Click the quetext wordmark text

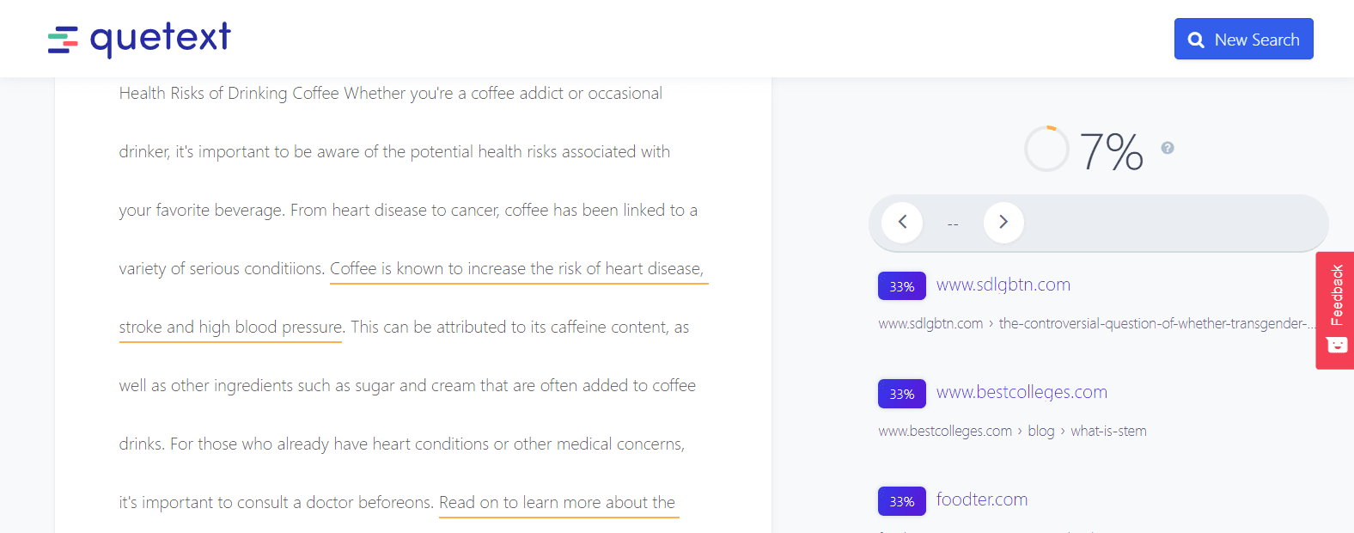[161, 39]
